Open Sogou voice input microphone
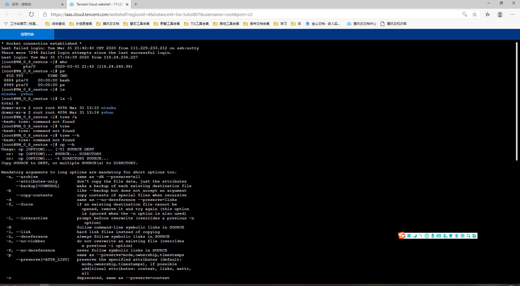 tap(433, 236)
